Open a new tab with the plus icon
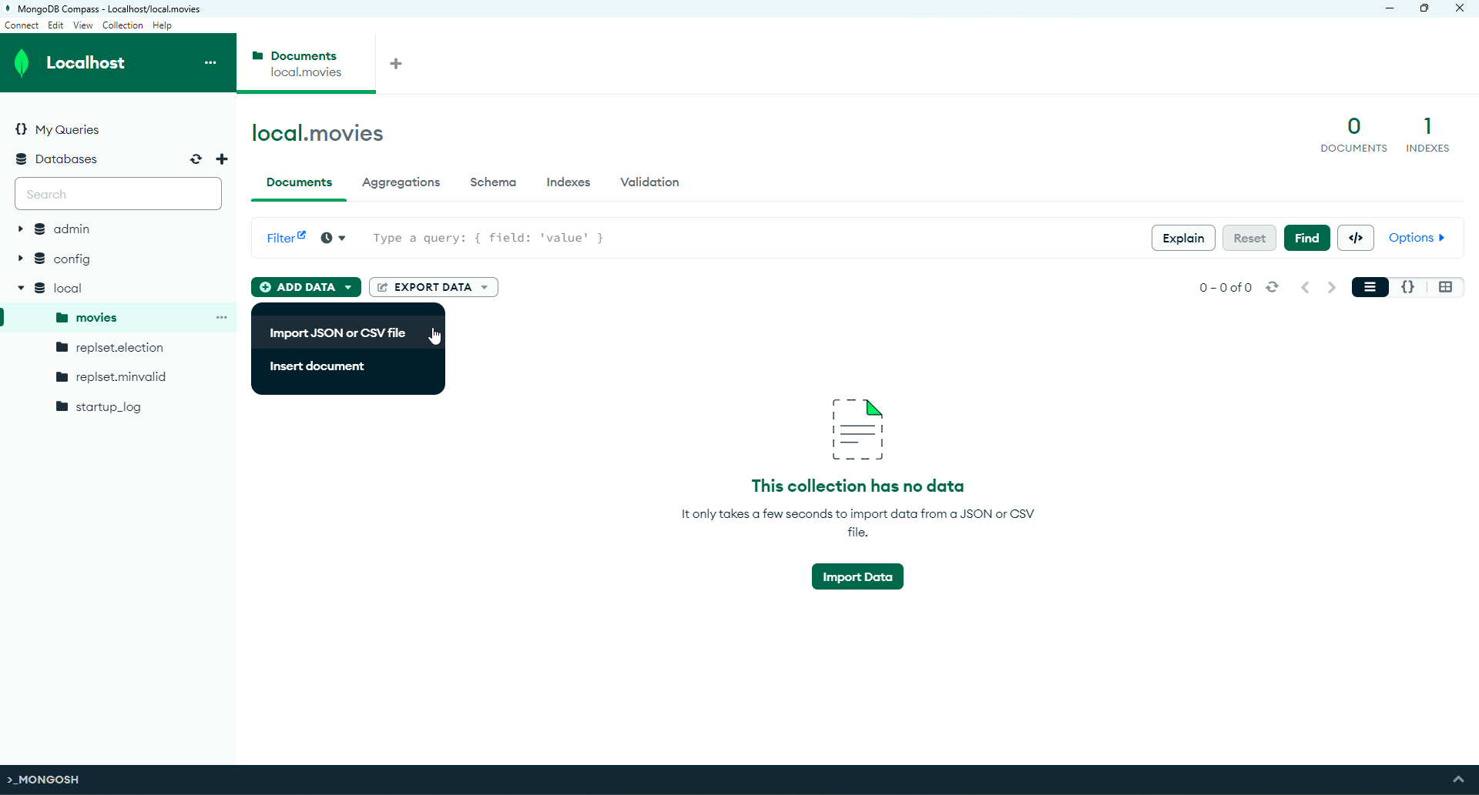This screenshot has height=795, width=1479. (x=395, y=63)
